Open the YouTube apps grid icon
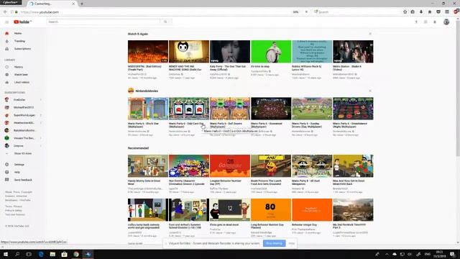 click(425, 22)
